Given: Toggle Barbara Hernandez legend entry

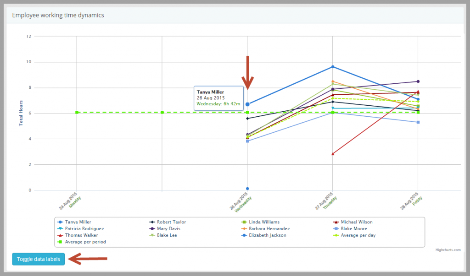Looking at the screenshot, I should pos(266,228).
